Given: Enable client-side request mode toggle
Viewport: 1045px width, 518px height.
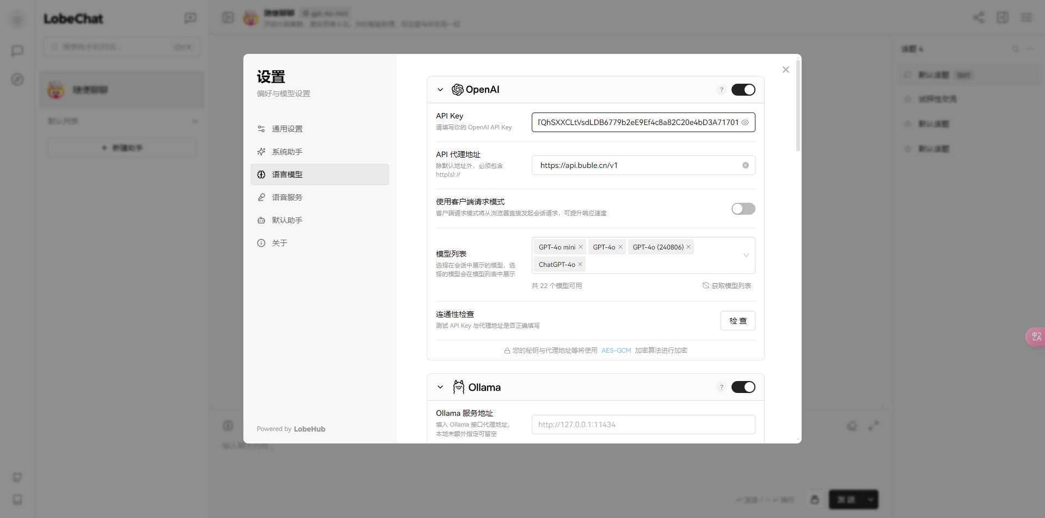Looking at the screenshot, I should point(743,209).
